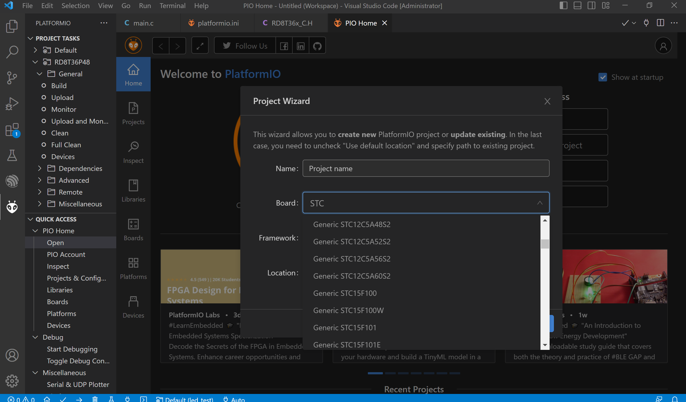This screenshot has width=686, height=402.
Task: Go to Libraries in PIO sidebar
Action: (x=133, y=191)
